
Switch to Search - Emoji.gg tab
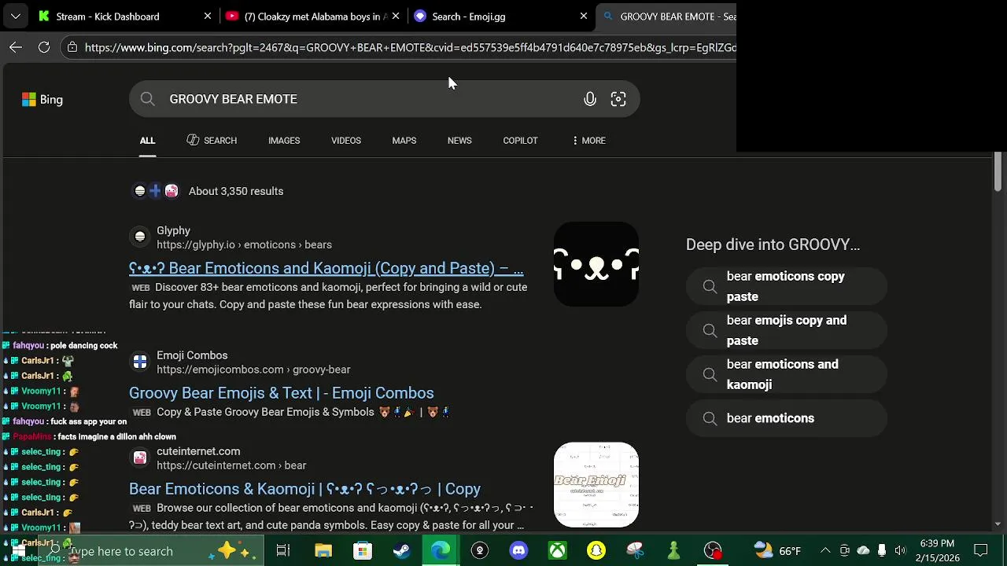500,16
